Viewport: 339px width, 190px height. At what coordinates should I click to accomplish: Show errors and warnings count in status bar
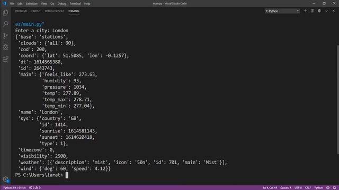click(x=35, y=188)
